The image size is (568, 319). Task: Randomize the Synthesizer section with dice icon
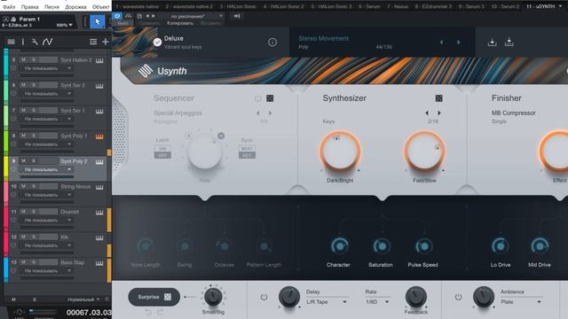[x=438, y=98]
